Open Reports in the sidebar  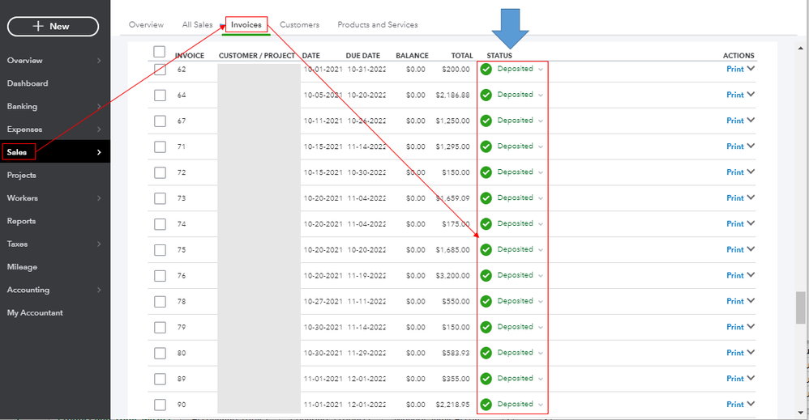pyautogui.click(x=21, y=221)
